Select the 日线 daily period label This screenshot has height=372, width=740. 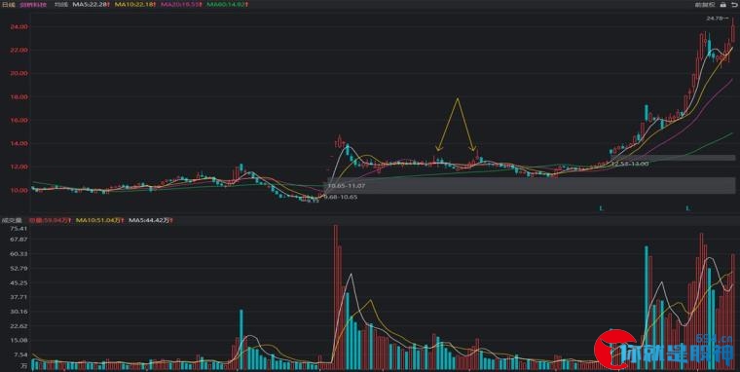[x=9, y=5]
